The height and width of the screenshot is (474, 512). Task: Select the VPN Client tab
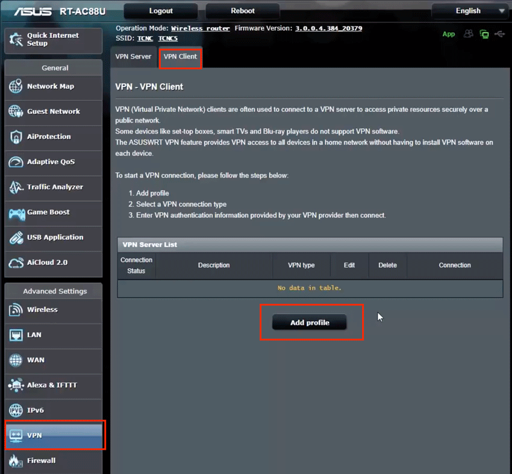(180, 57)
